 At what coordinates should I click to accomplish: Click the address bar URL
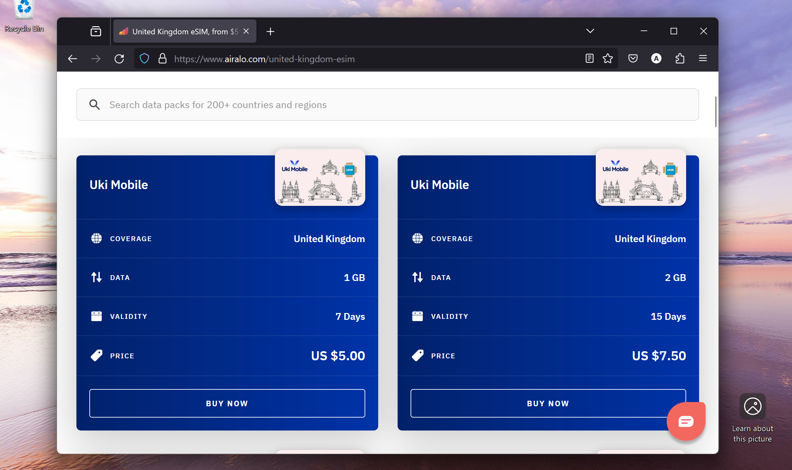click(x=265, y=59)
